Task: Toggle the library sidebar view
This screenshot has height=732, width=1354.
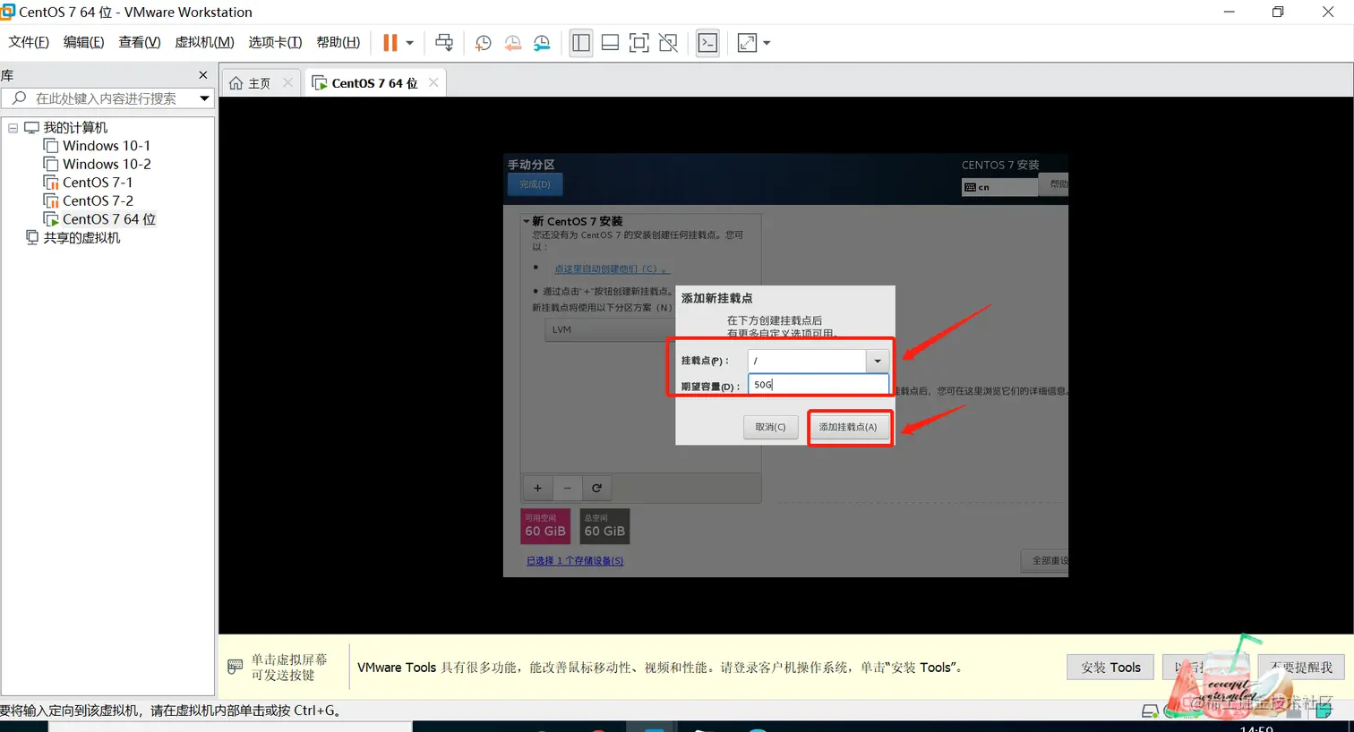Action: (581, 42)
